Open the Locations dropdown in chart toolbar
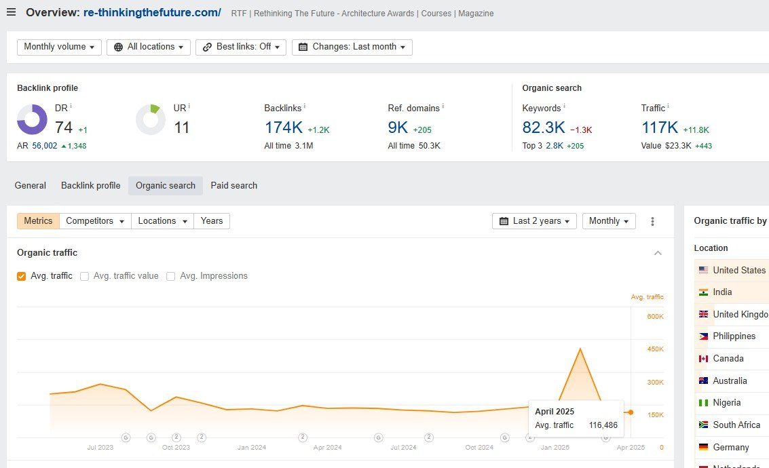769x468 pixels. [x=162, y=221]
